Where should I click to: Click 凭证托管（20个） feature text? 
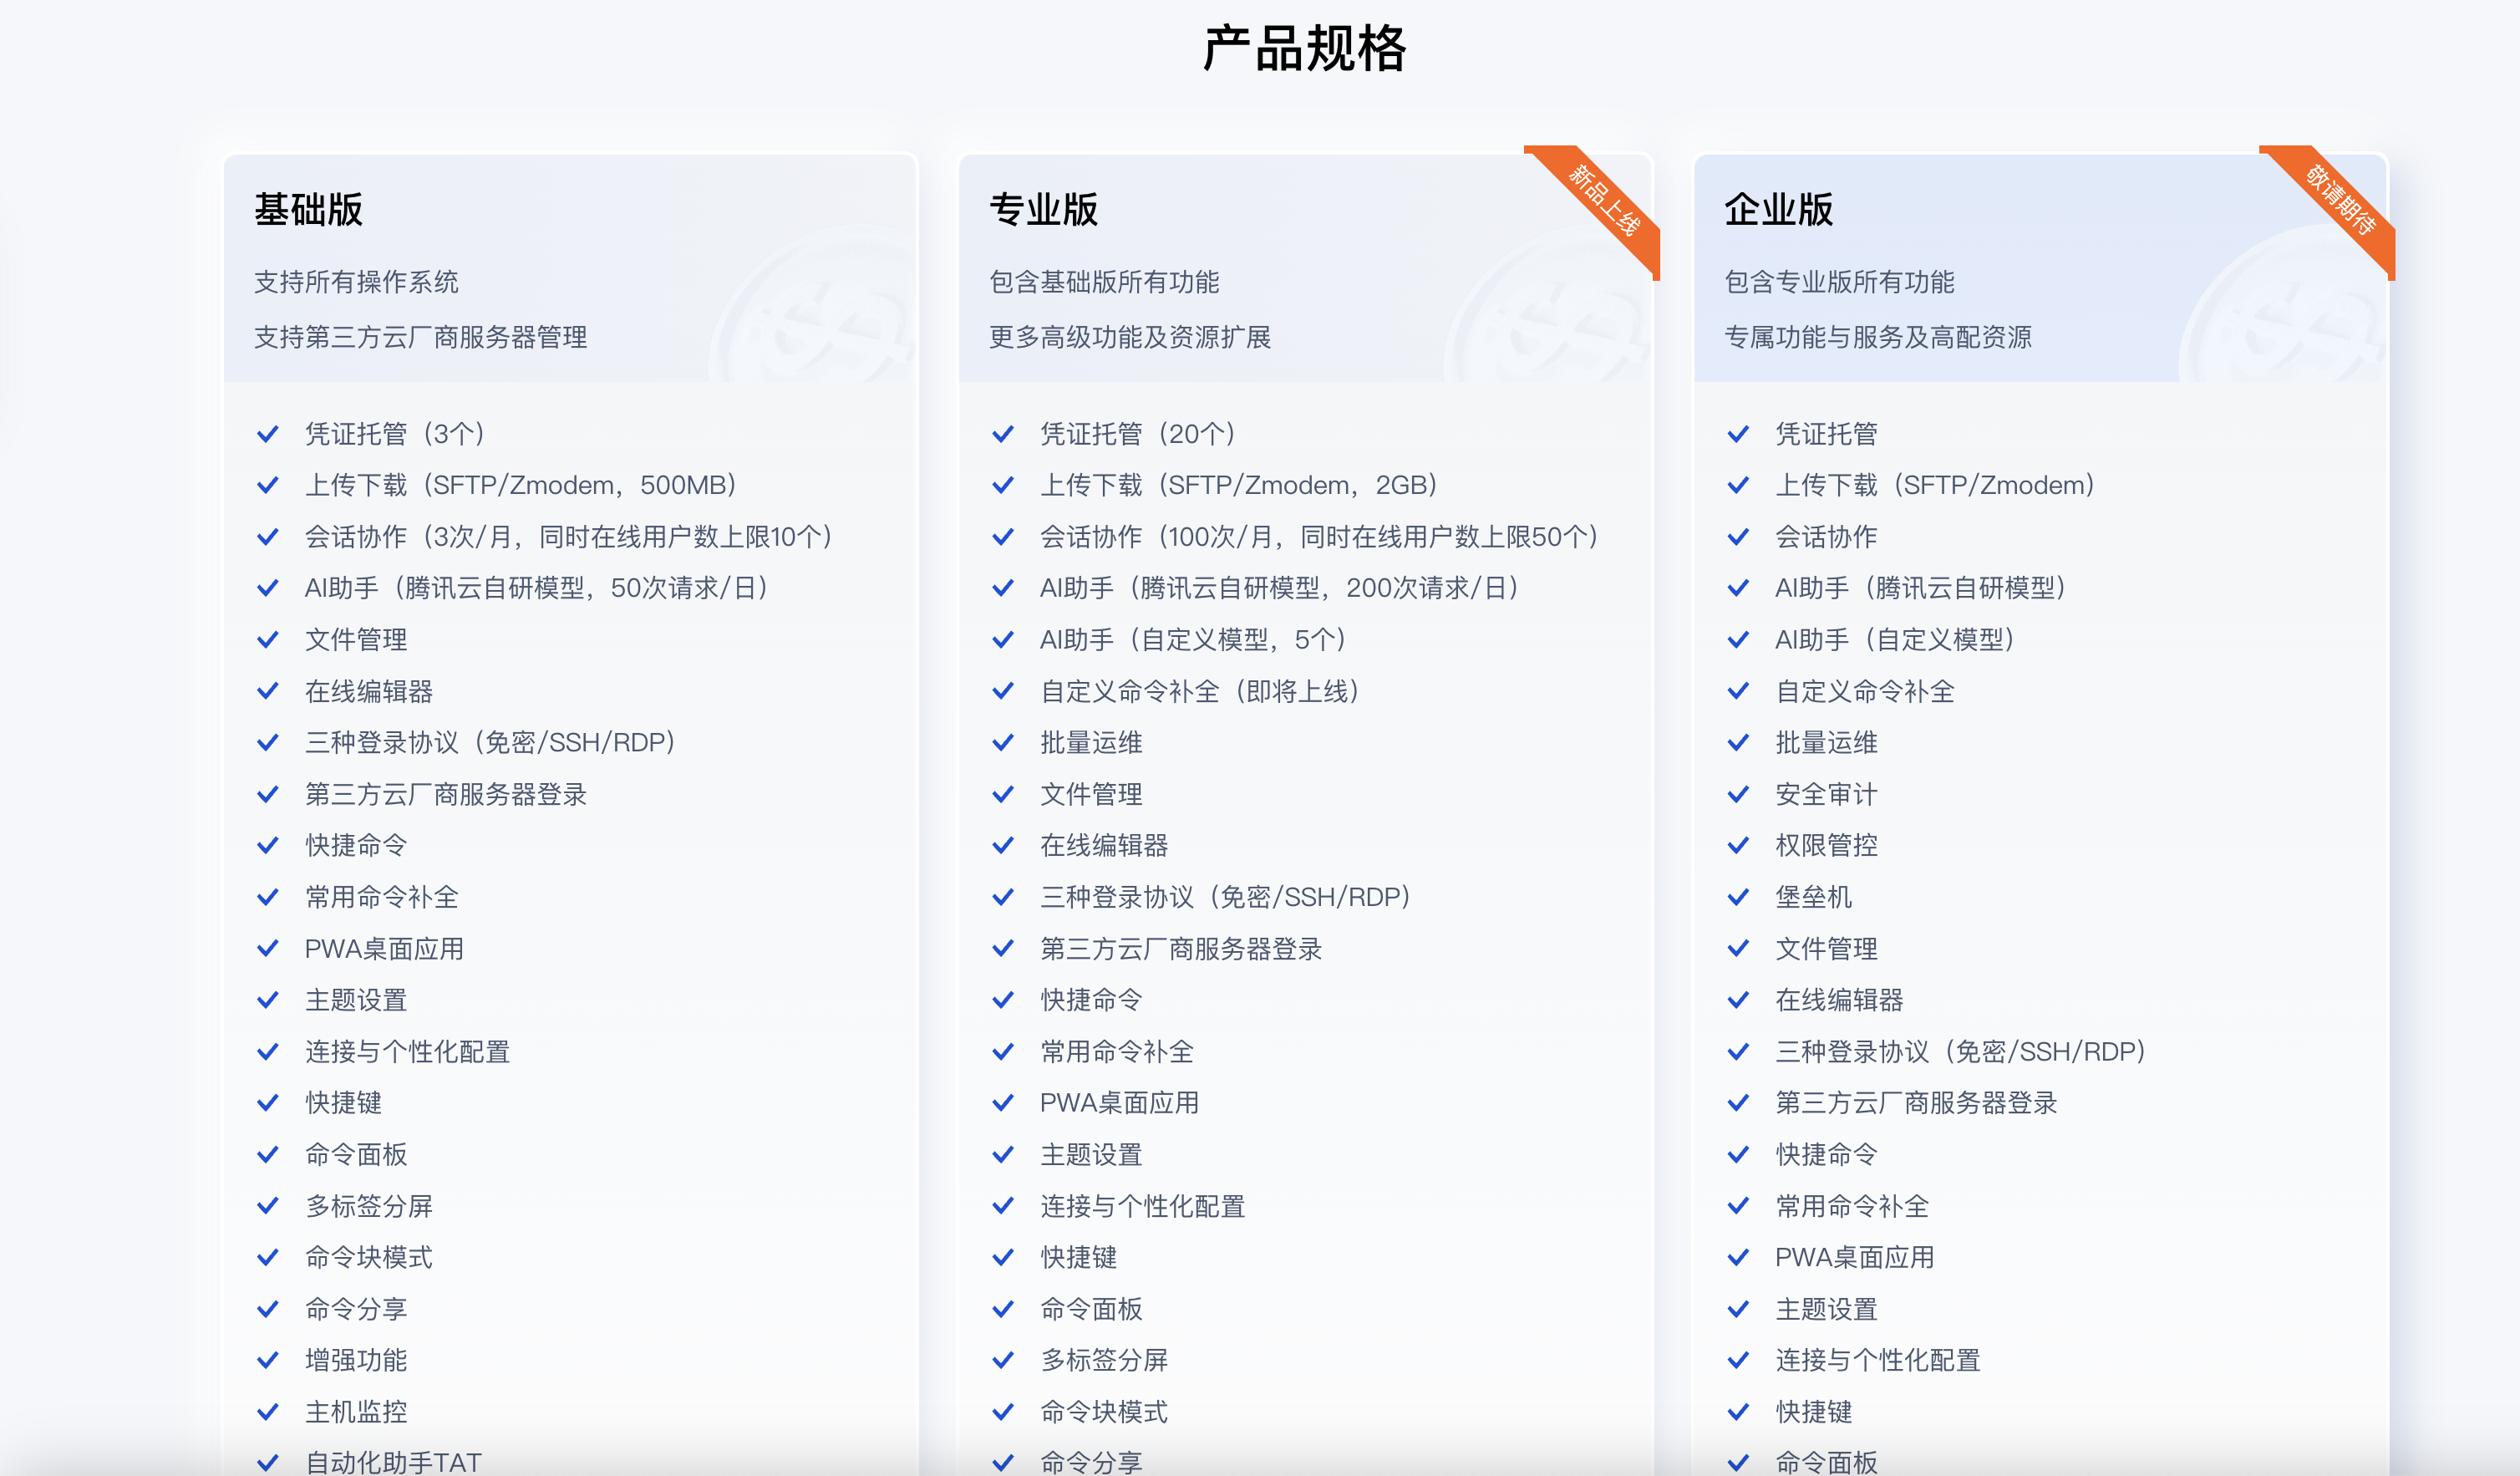pyautogui.click(x=1138, y=434)
